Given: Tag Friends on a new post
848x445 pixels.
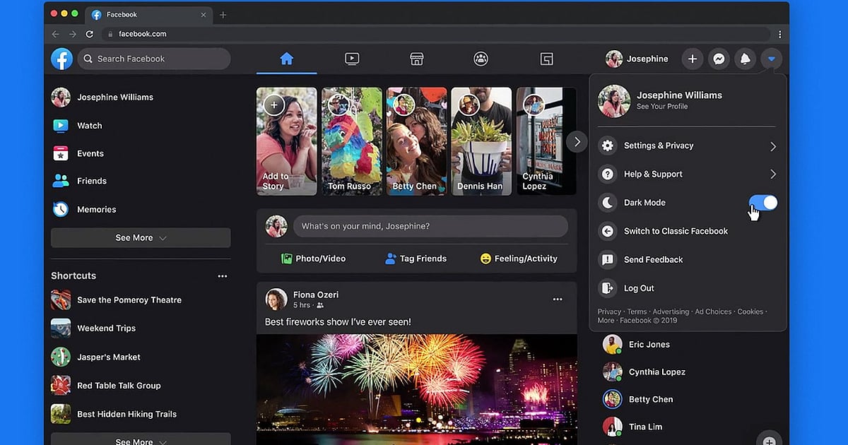Looking at the screenshot, I should click(x=416, y=259).
